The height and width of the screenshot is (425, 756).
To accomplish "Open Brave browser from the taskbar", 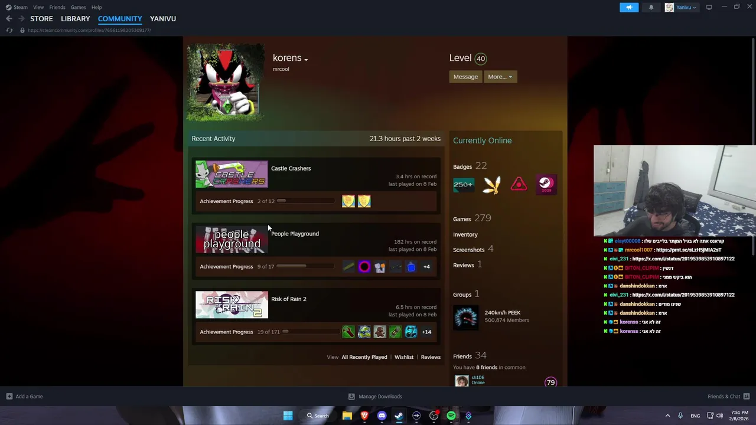I will (x=364, y=416).
